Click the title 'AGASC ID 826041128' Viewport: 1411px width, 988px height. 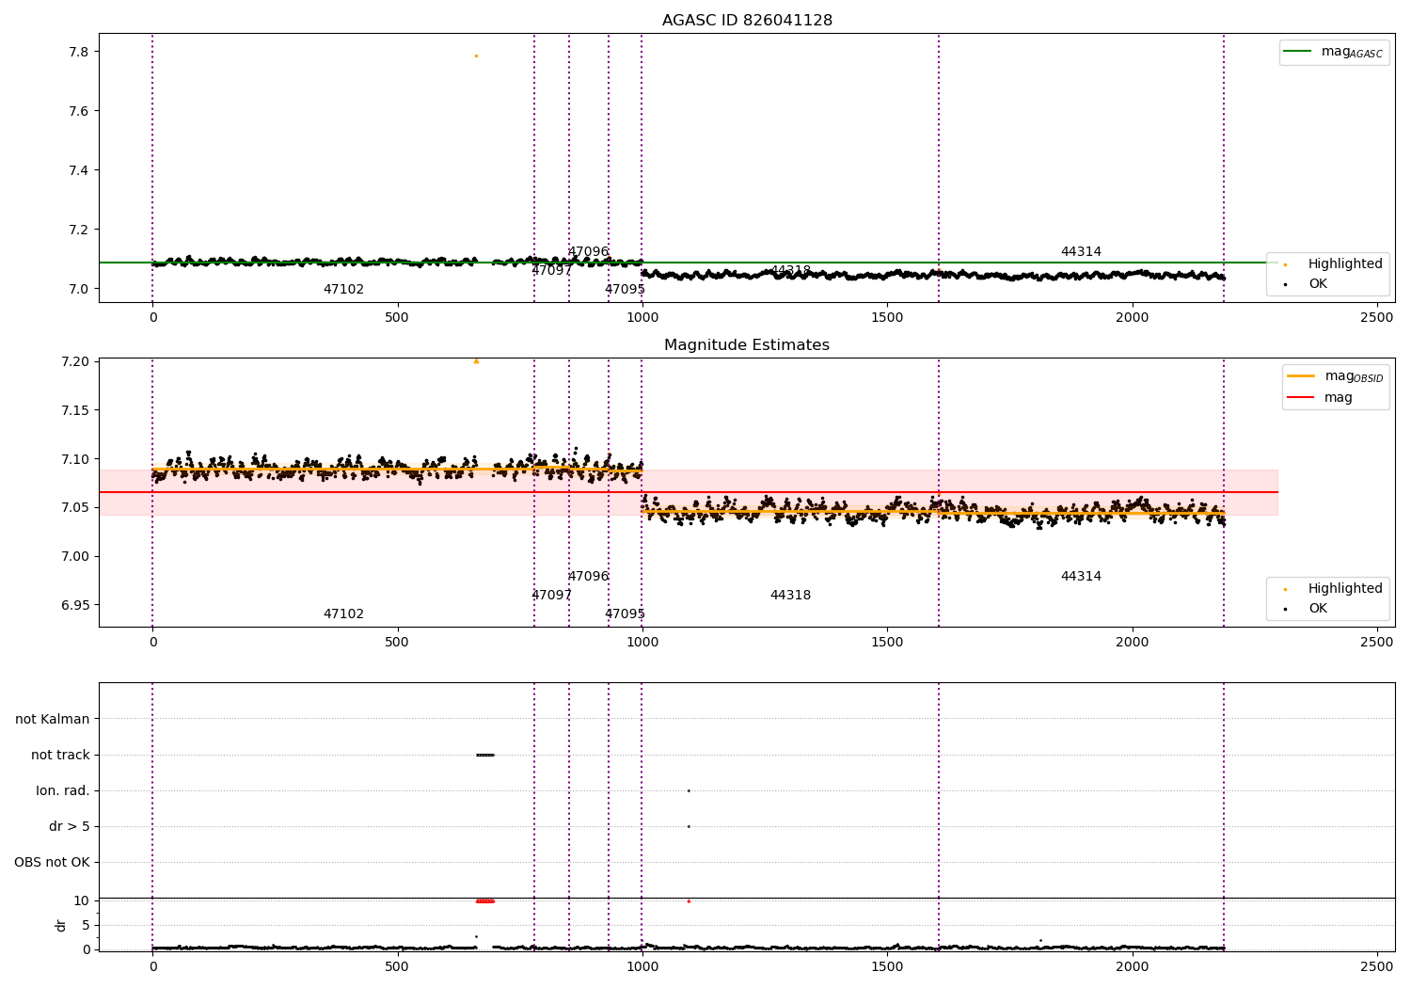[747, 21]
